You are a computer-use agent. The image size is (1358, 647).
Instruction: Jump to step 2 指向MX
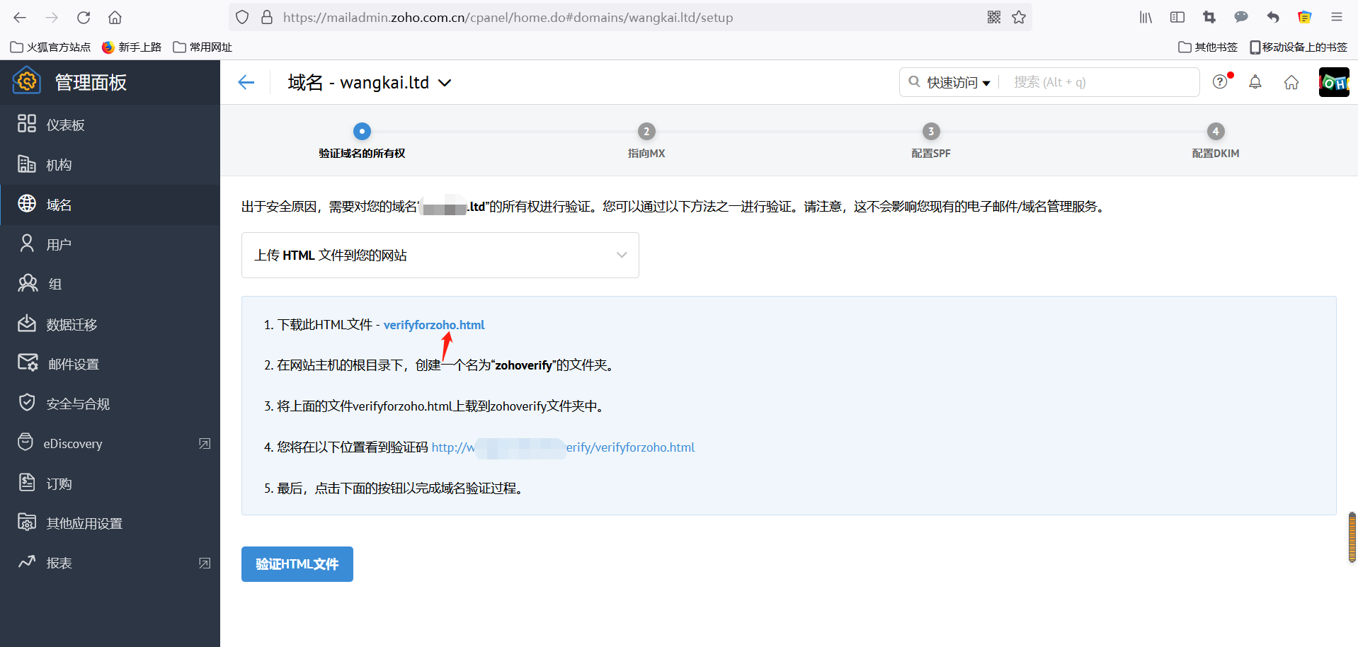click(x=646, y=132)
